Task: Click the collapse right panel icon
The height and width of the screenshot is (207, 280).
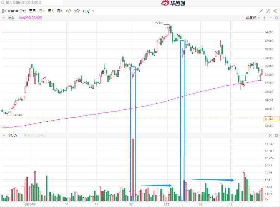Action: tap(275, 11)
